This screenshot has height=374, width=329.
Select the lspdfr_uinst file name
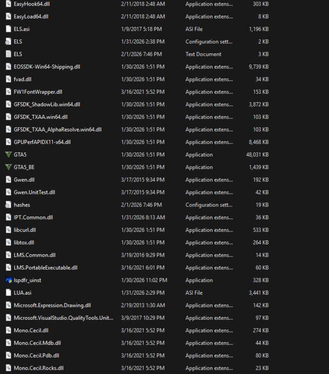pos(27,280)
